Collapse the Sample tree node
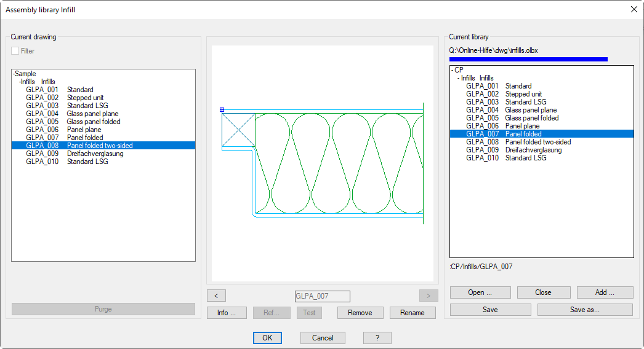 click(x=14, y=74)
